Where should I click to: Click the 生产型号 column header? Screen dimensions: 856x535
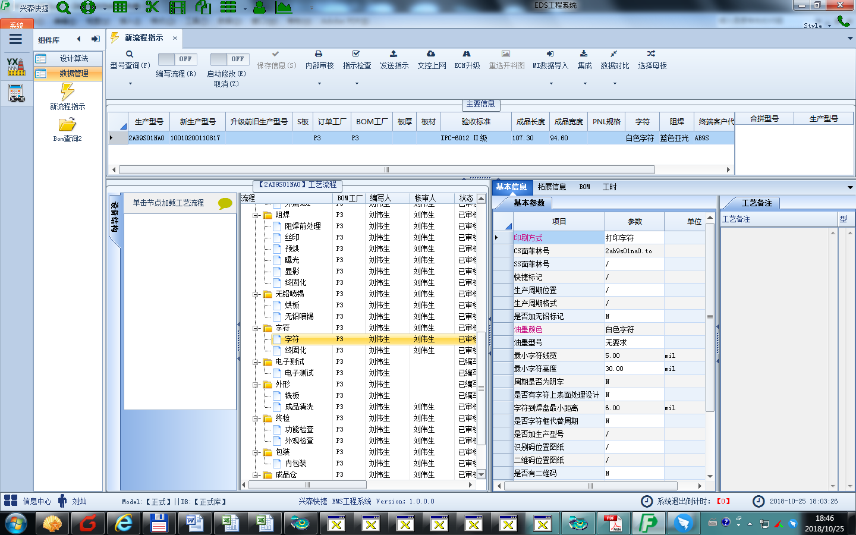[x=149, y=121]
